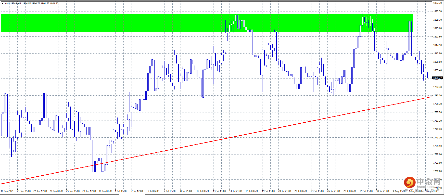
Task: Click the 1785.20 price axis label
Action: (437, 112)
